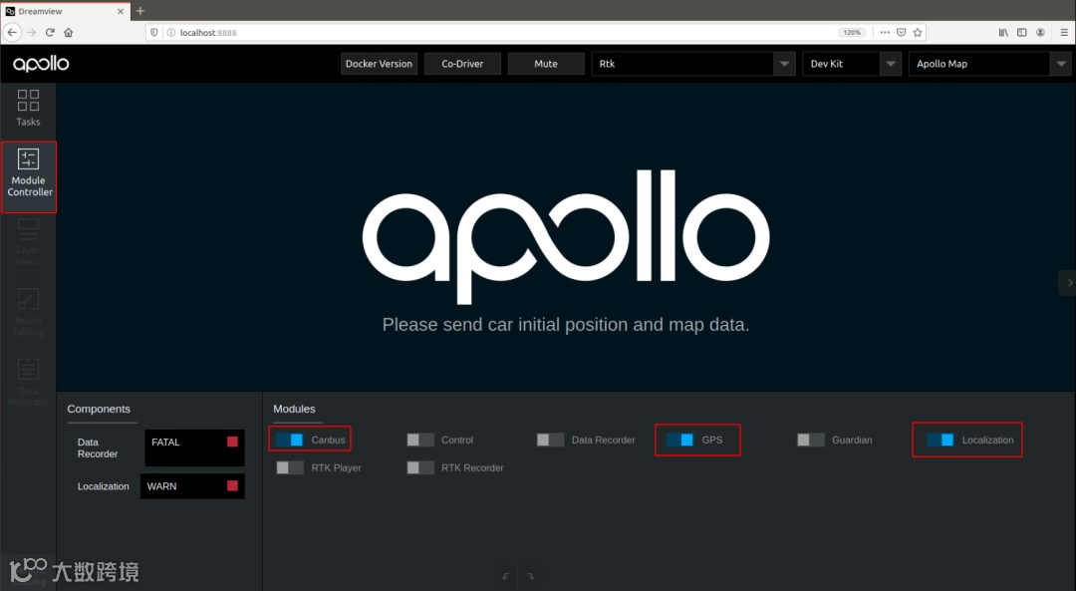This screenshot has width=1076, height=591.
Task: Click the Components section heading
Action: point(99,409)
